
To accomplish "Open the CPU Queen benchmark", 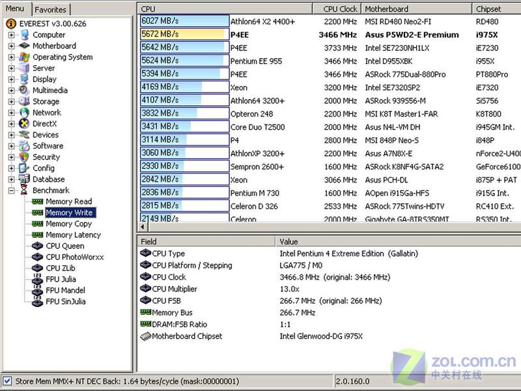I will pyautogui.click(x=65, y=246).
